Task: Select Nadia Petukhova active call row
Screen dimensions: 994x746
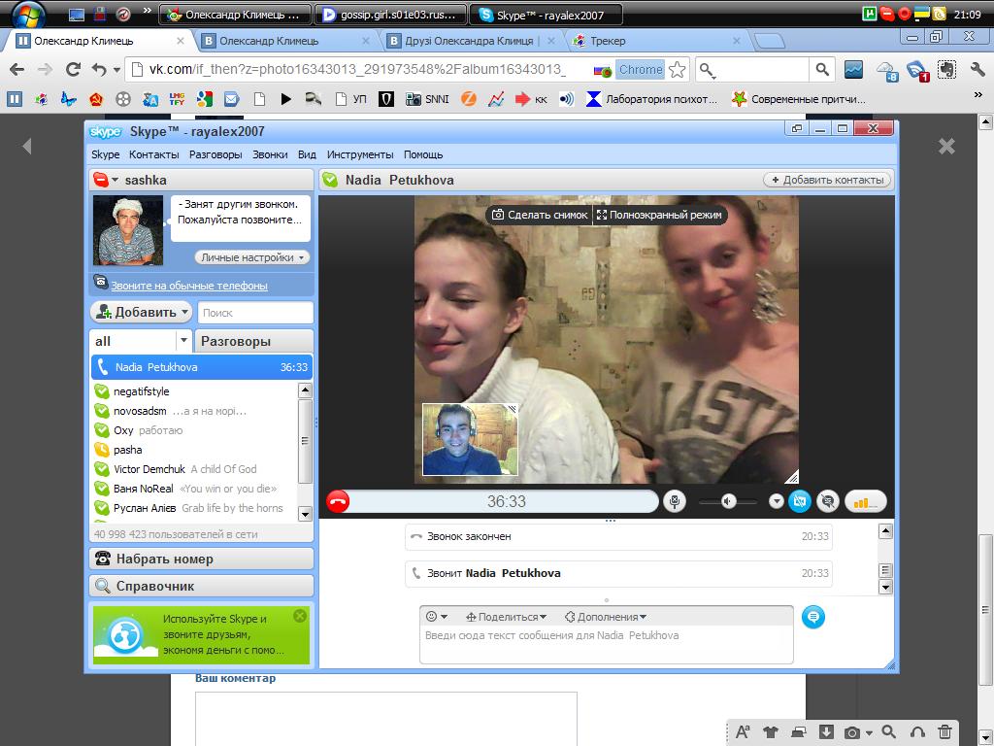Action: coord(202,366)
